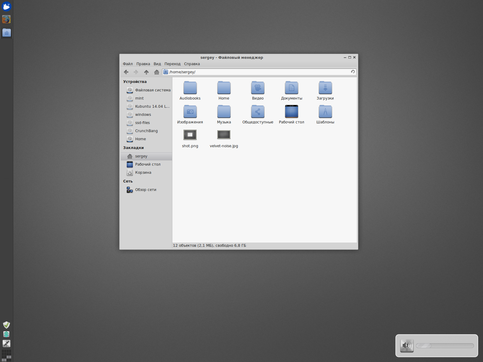Select the mint device in sidebar

pos(146,98)
